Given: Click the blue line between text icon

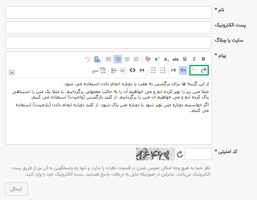Looking at the screenshot, I should point(114,70).
